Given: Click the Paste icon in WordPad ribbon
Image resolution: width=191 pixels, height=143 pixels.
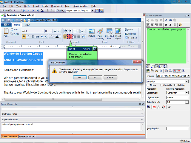Looking at the screenshot, I should coord(6,31).
